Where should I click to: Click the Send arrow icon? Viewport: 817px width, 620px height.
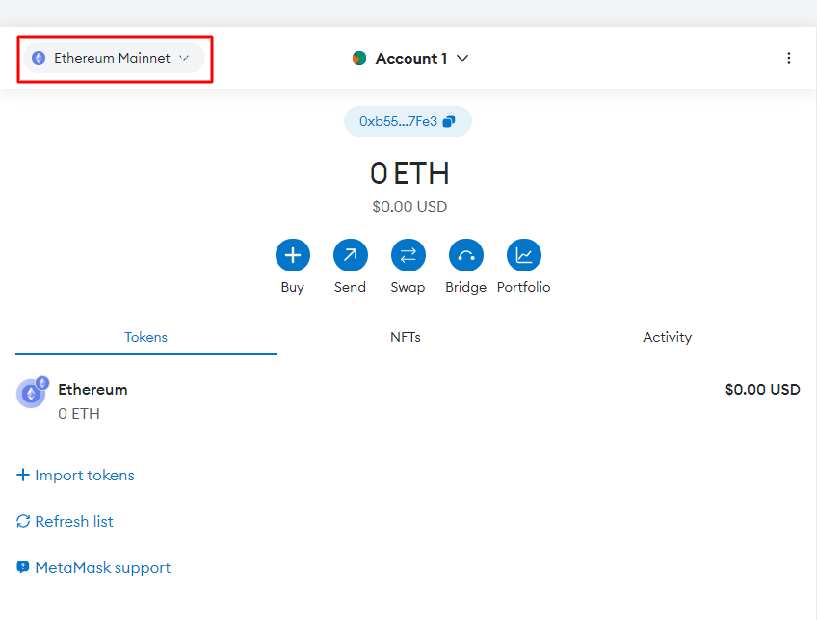click(351, 255)
